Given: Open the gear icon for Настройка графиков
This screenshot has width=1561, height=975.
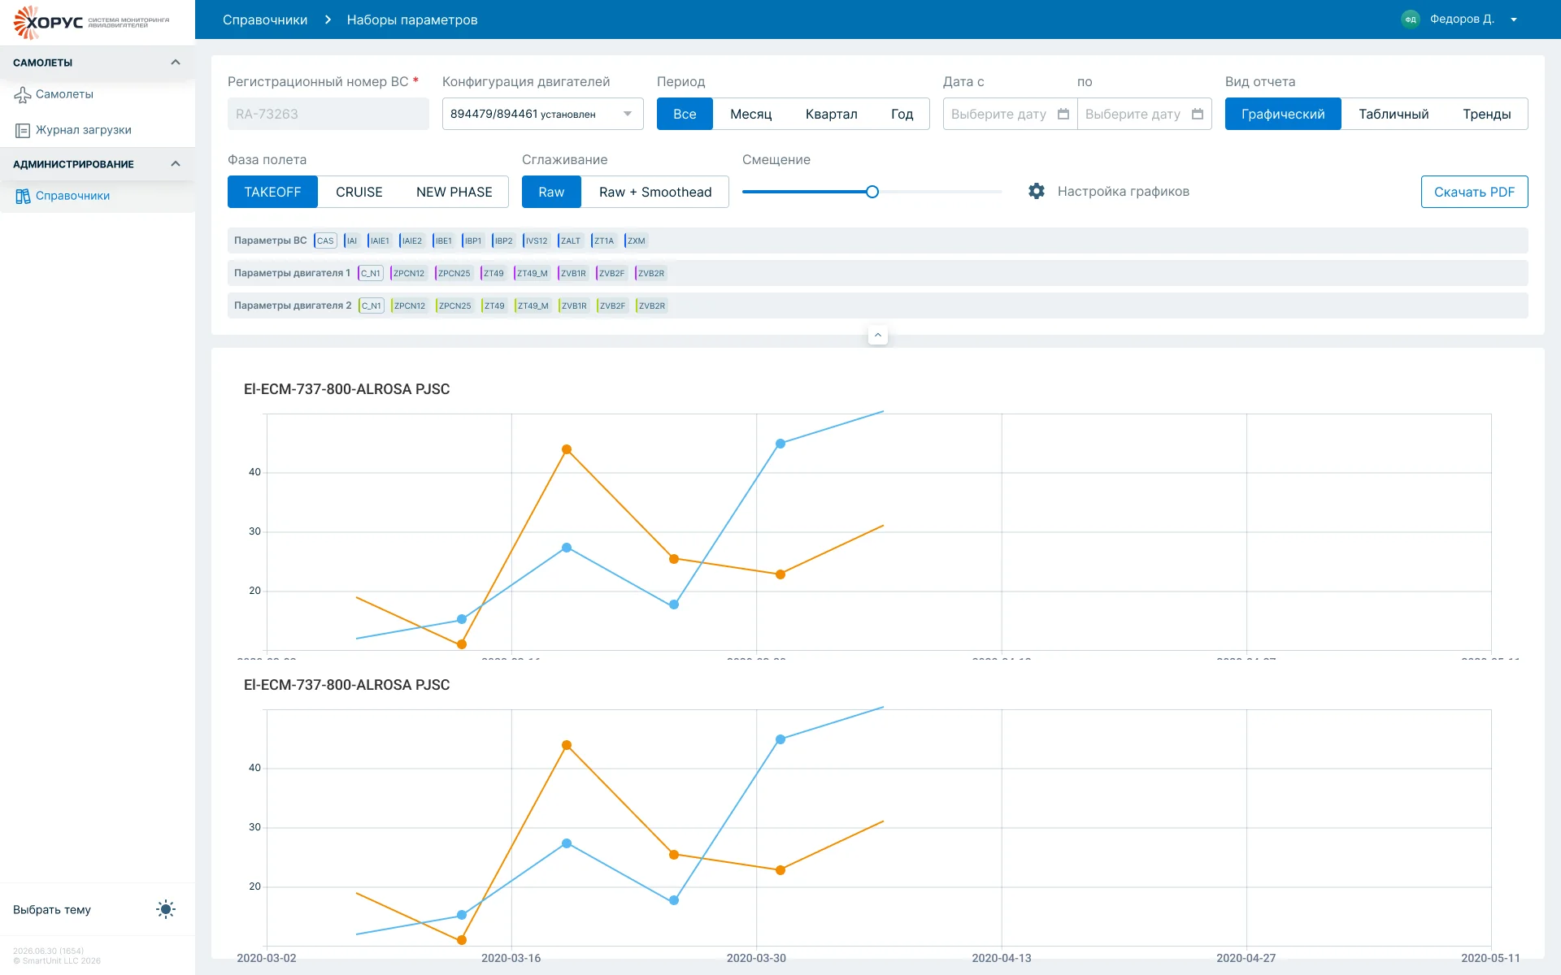Looking at the screenshot, I should click(1037, 191).
